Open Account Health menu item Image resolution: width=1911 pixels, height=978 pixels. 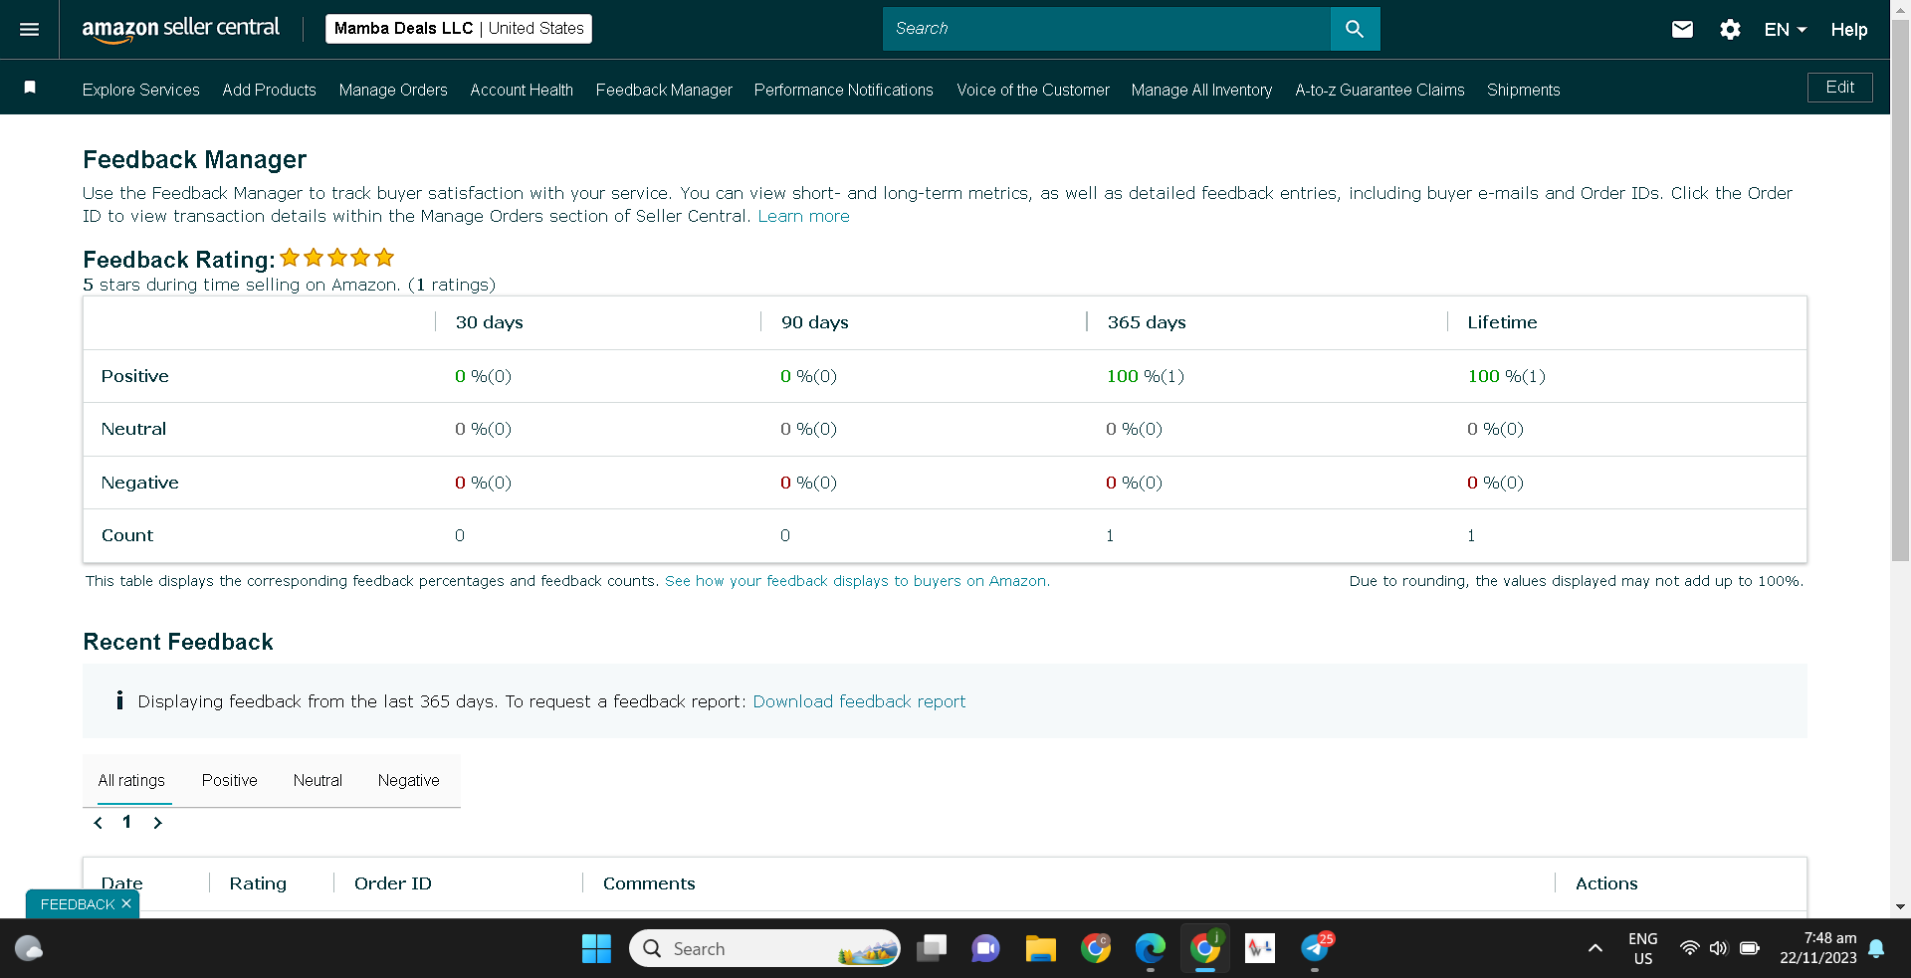pyautogui.click(x=522, y=90)
